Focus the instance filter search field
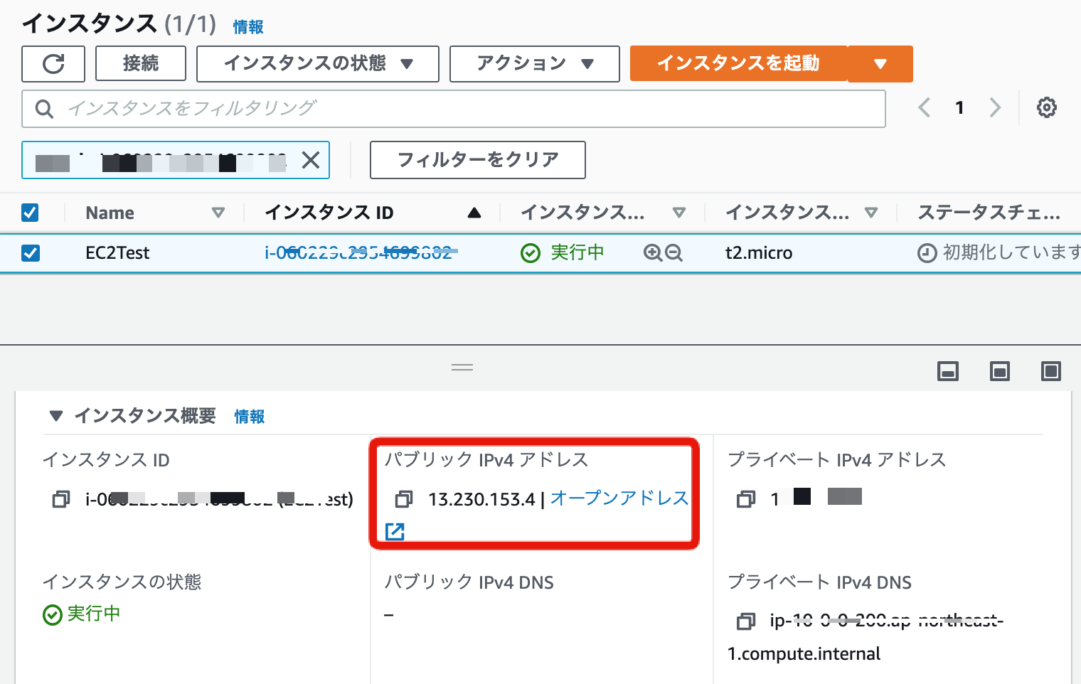The image size is (1081, 684). coord(454,109)
